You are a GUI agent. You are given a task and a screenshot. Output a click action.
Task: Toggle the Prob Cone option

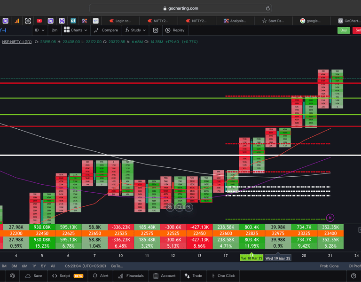tap(329, 266)
